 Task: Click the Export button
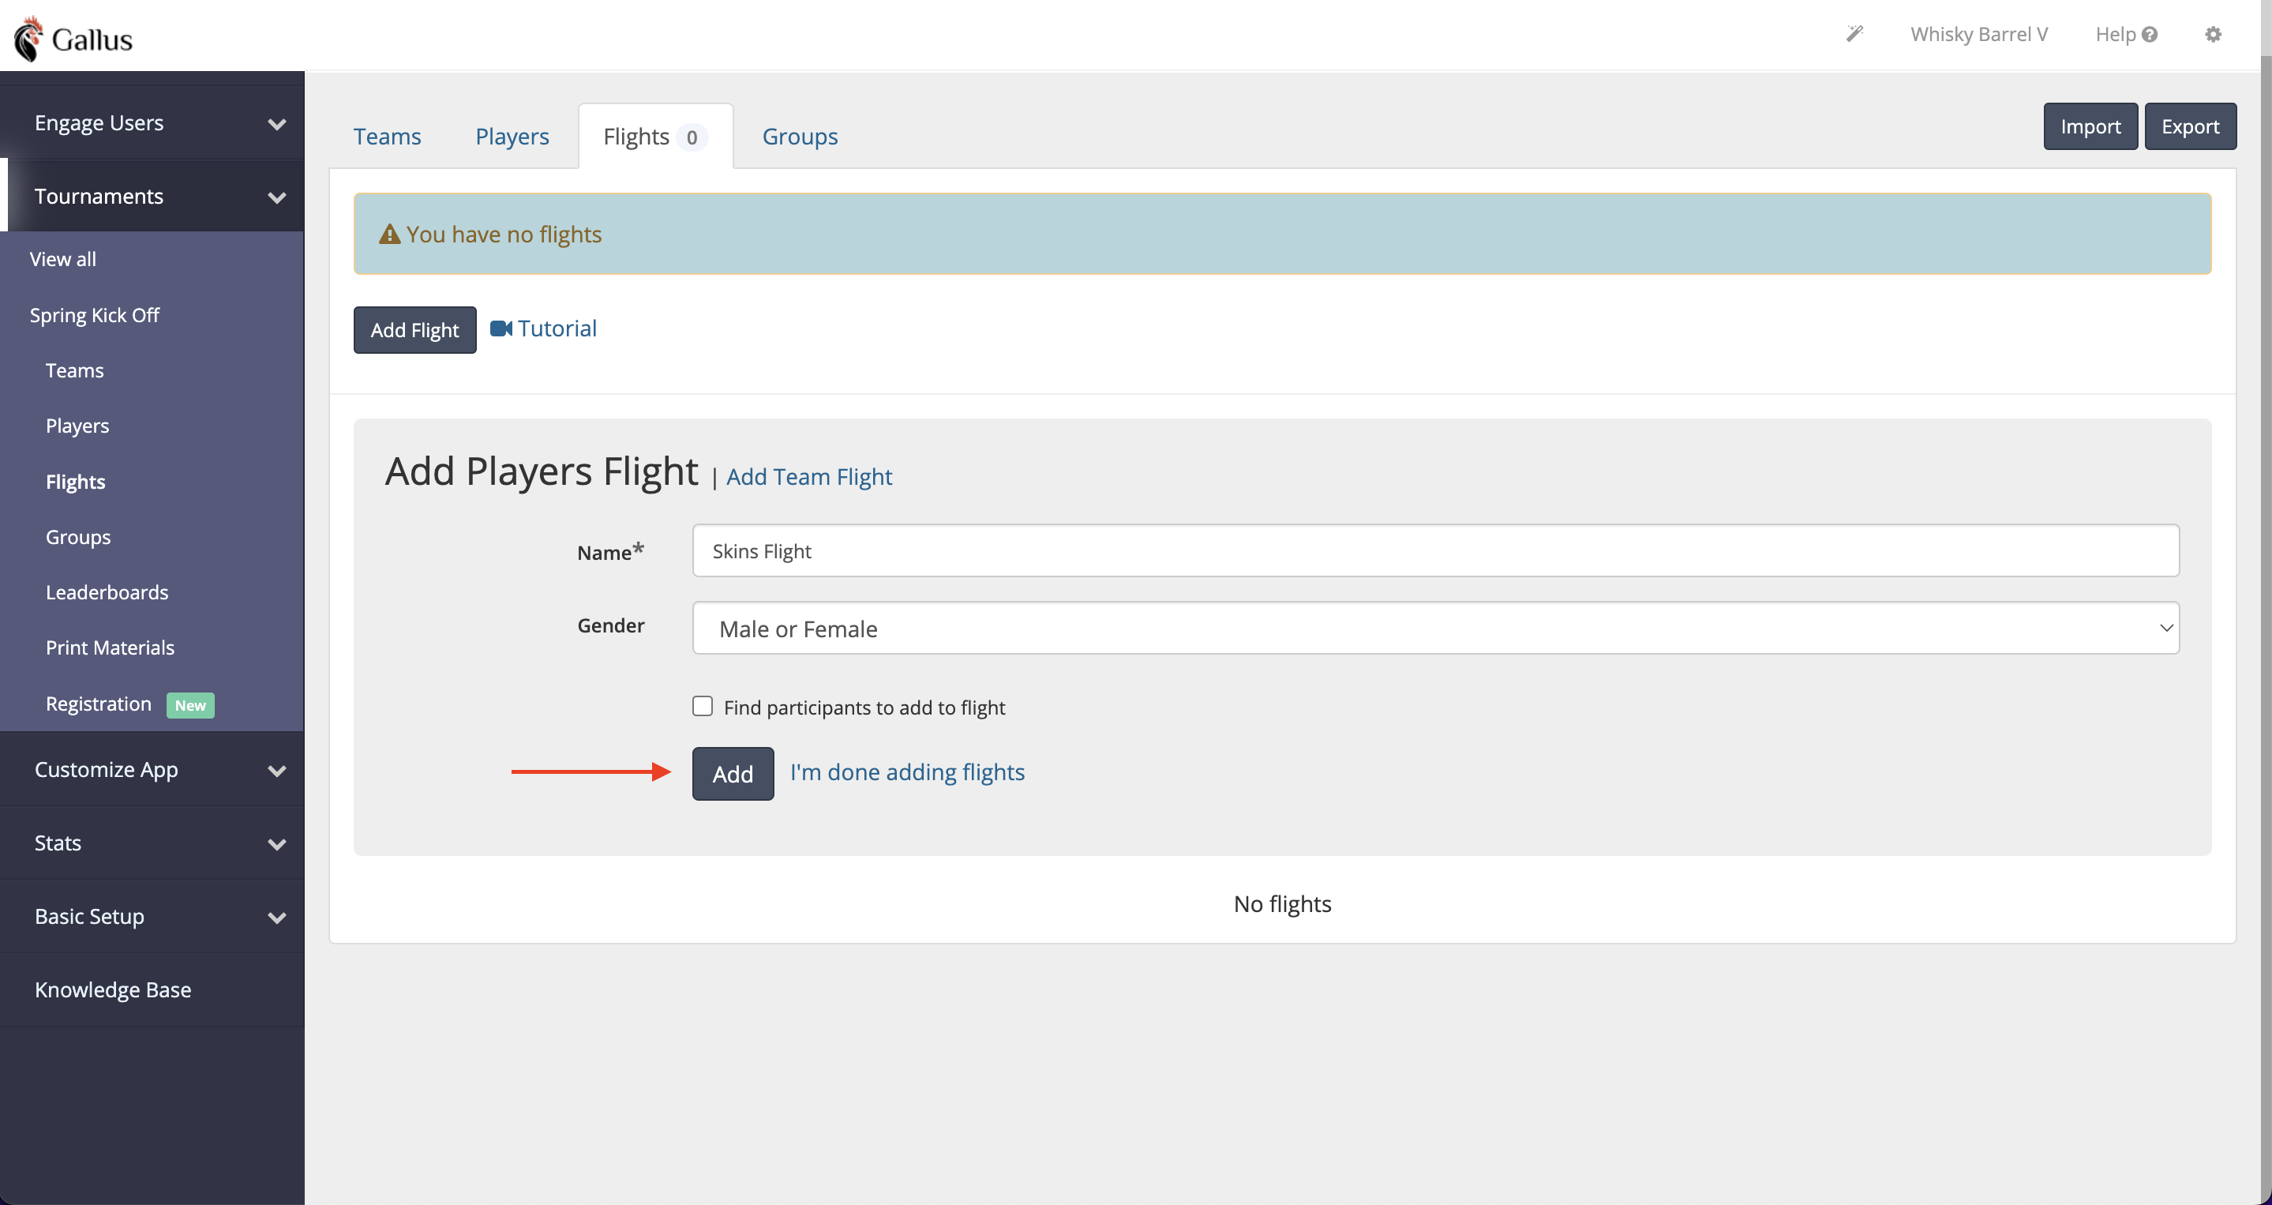[x=2189, y=126]
